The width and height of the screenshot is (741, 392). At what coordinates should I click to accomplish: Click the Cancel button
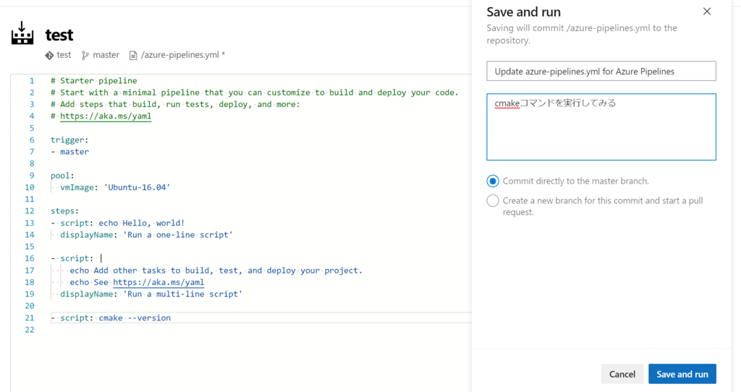[622, 374]
